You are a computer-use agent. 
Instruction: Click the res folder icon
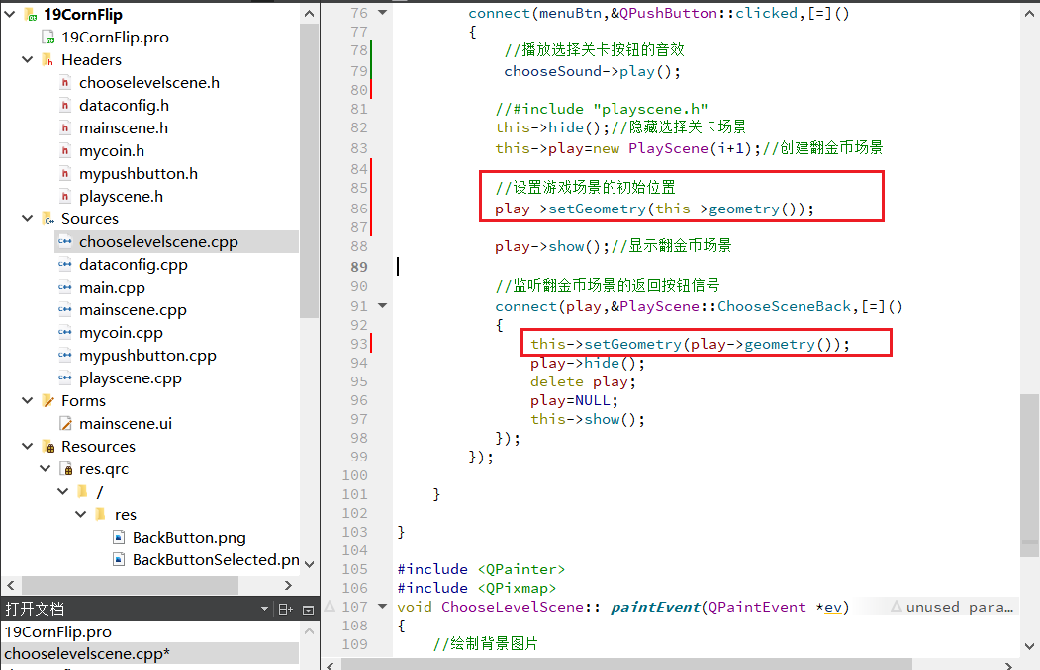point(101,514)
